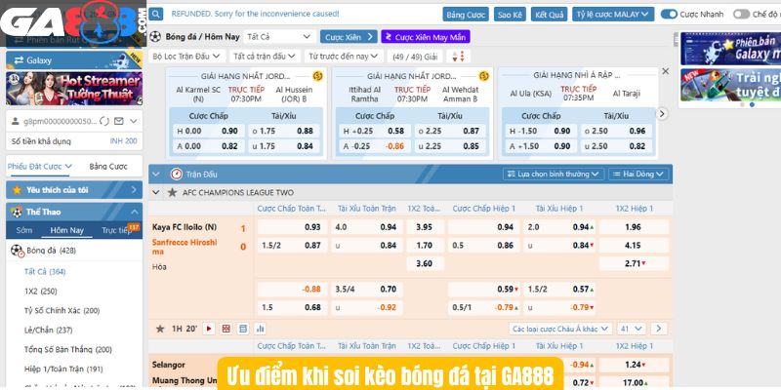This screenshot has height=390, width=781.
Task: Open Tỷ lệ cược MALAY odds dropdown
Action: tap(613, 14)
